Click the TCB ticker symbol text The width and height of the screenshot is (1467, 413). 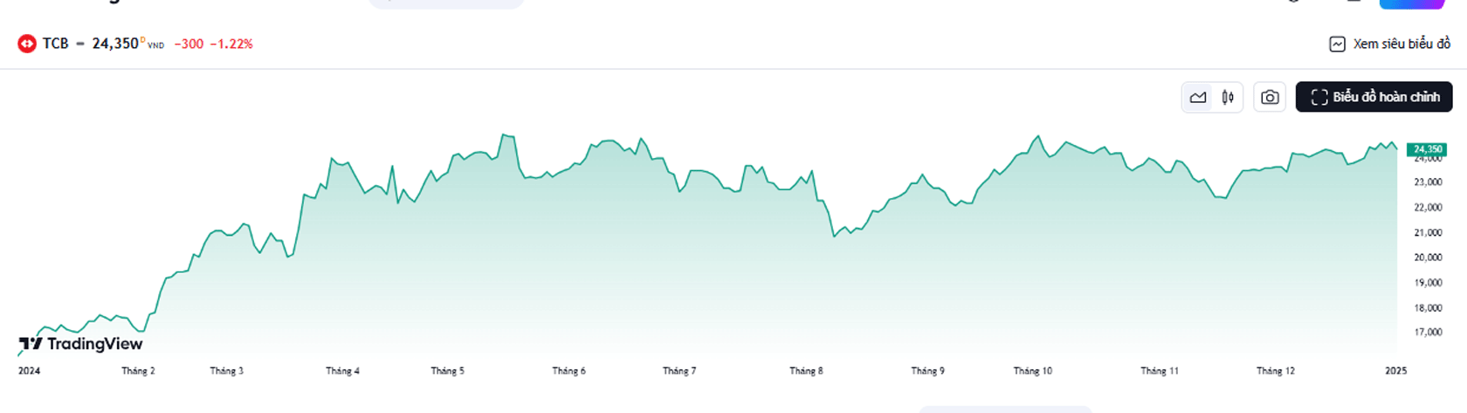point(55,44)
